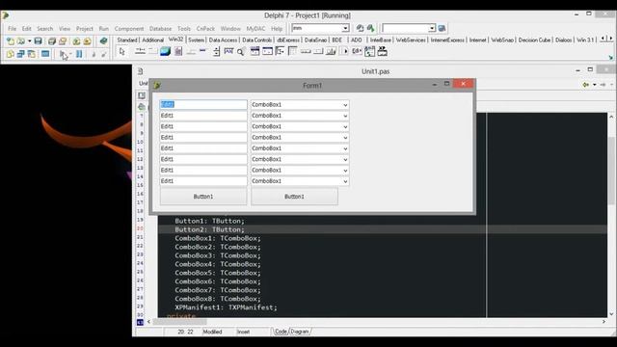Expand the Run button dropdown arrow

[70, 54]
